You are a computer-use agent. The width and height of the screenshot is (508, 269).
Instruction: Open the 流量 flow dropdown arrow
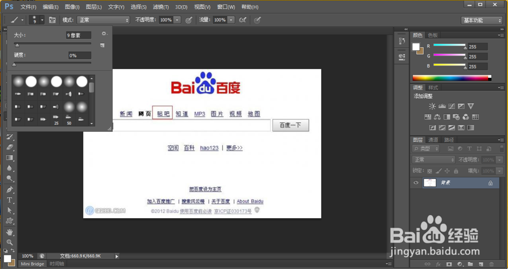[231, 20]
